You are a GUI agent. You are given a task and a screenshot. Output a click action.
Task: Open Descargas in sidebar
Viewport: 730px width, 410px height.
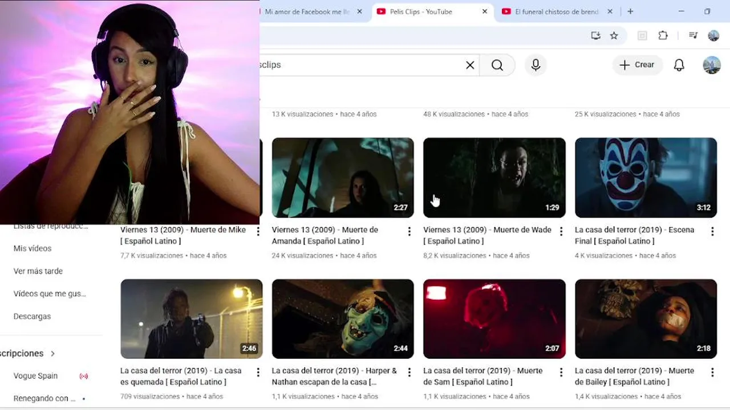(32, 316)
